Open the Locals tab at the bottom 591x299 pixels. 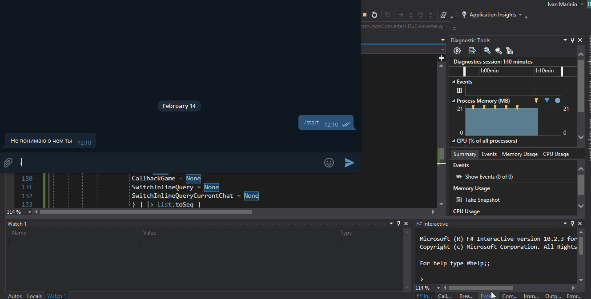tap(34, 295)
